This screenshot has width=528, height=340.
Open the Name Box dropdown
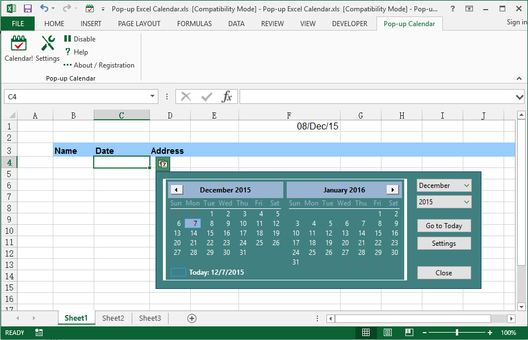(152, 96)
